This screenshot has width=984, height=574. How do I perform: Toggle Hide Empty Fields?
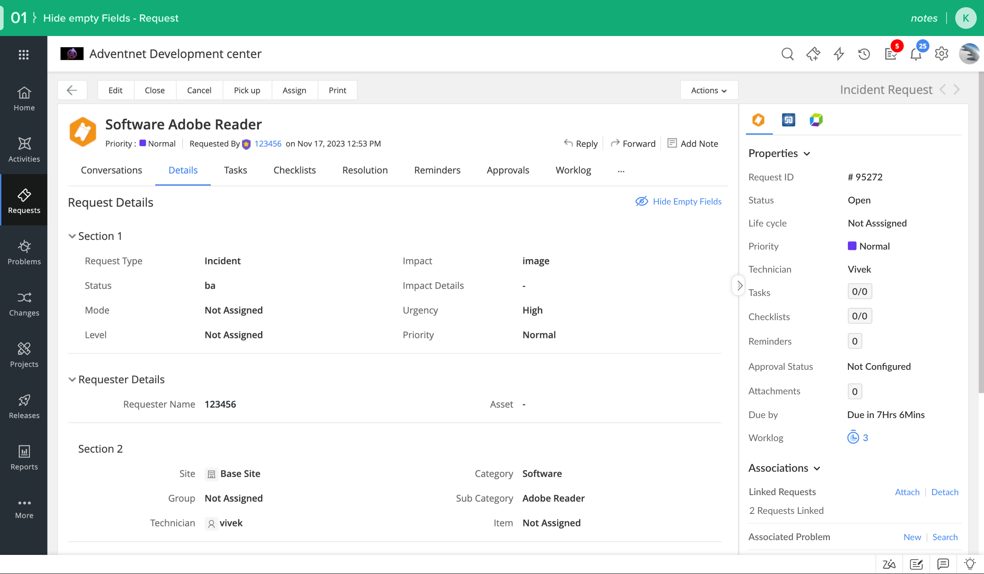678,201
